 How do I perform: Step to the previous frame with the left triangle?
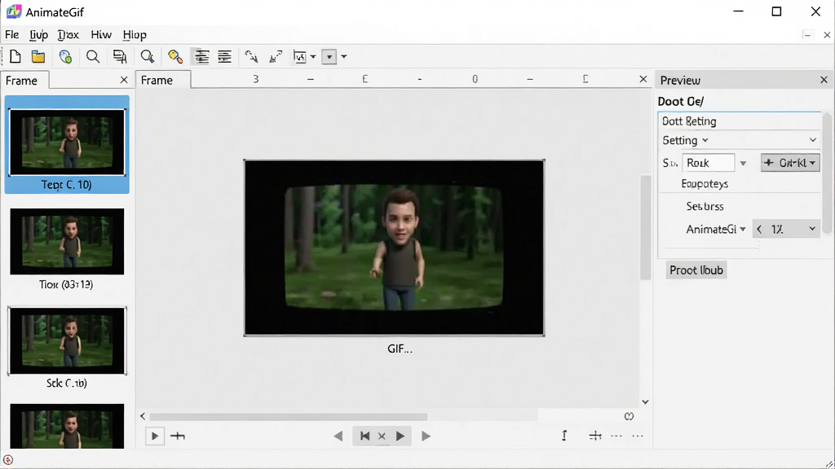click(x=338, y=436)
